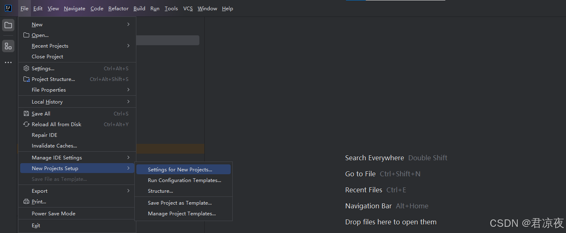Open the Refactor menu
566x233 pixels.
point(118,8)
